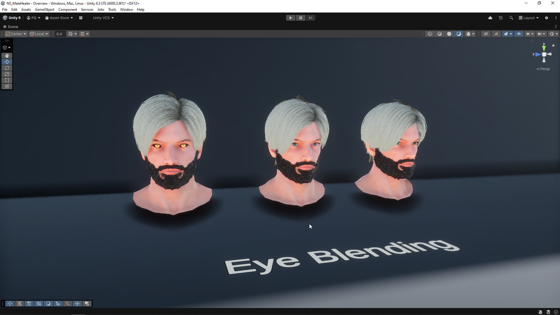
Task: Toggle hidden objects visibility eye button
Action: [519, 34]
